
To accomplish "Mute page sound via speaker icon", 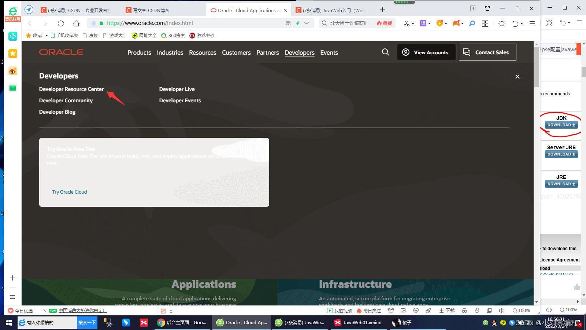I will [x=502, y=310].
